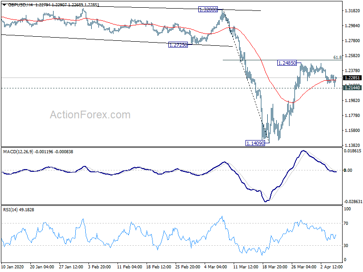Screen dimensions: 363x272
Task: Click the 1.29840 price axis value
Action: point(353,26)
